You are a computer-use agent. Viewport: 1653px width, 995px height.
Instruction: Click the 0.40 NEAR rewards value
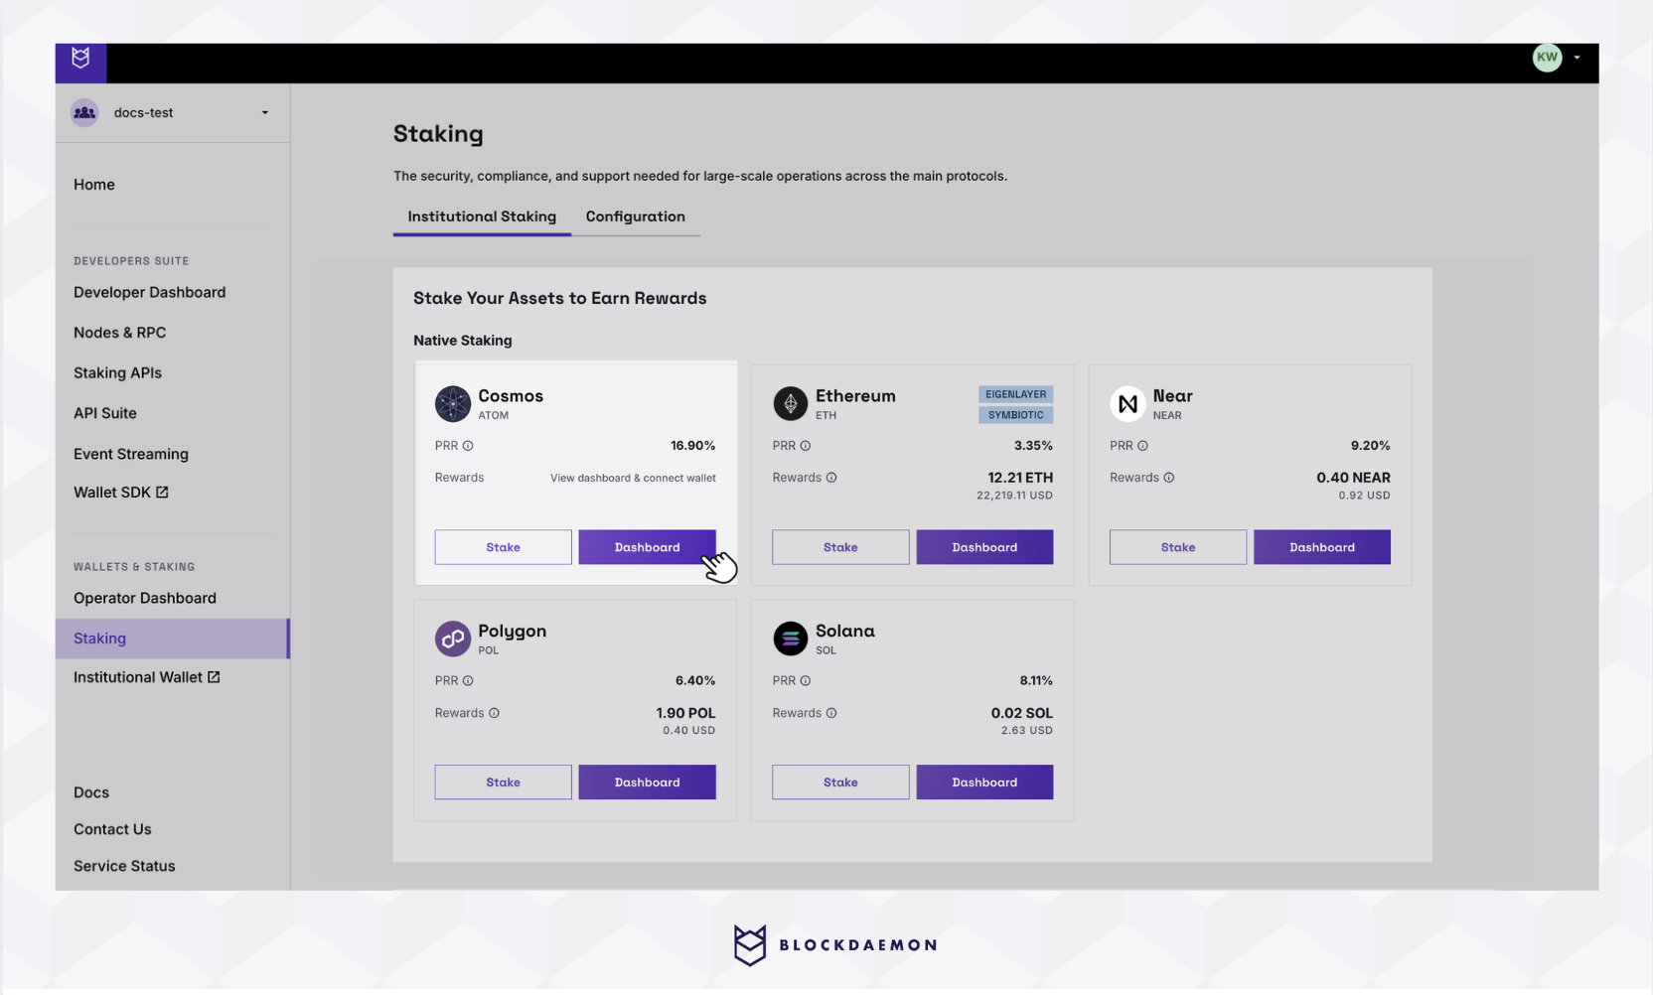coord(1353,478)
